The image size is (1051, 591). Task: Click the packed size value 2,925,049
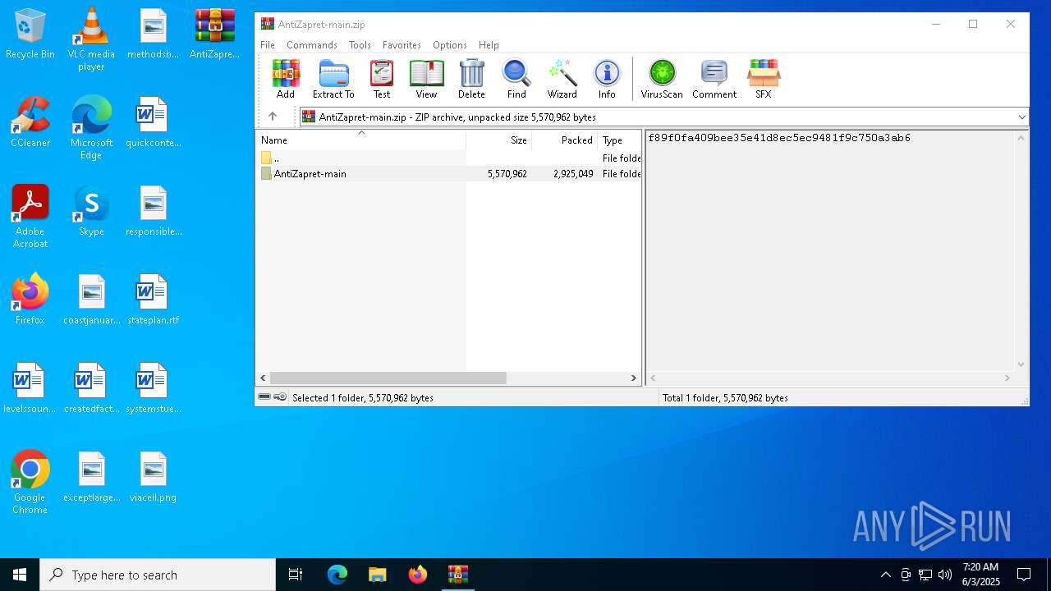pyautogui.click(x=573, y=174)
